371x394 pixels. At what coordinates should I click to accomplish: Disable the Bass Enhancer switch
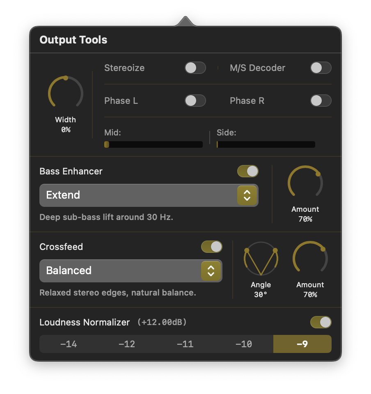247,171
